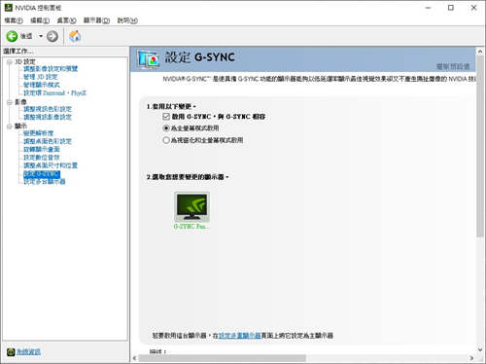Click the grey Forward arrow icon
The height and width of the screenshot is (364, 486).
pos(52,36)
